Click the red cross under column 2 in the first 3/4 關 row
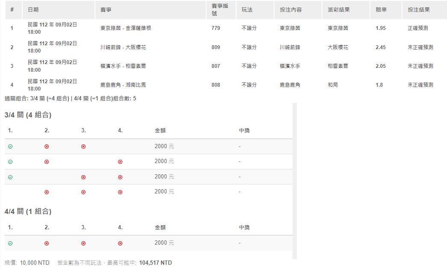The width and height of the screenshot is (447, 269). click(47, 146)
